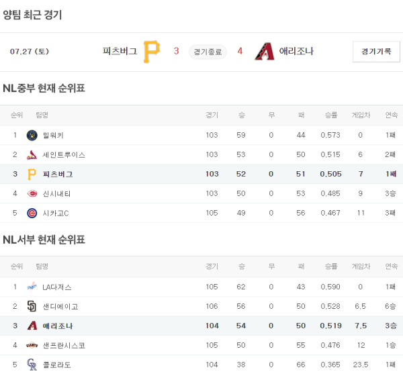Click the 콜로라도 team name link
This screenshot has width=403, height=378.
pyautogui.click(x=57, y=365)
